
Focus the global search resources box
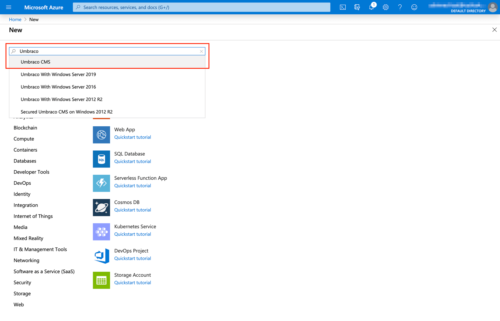pos(202,7)
